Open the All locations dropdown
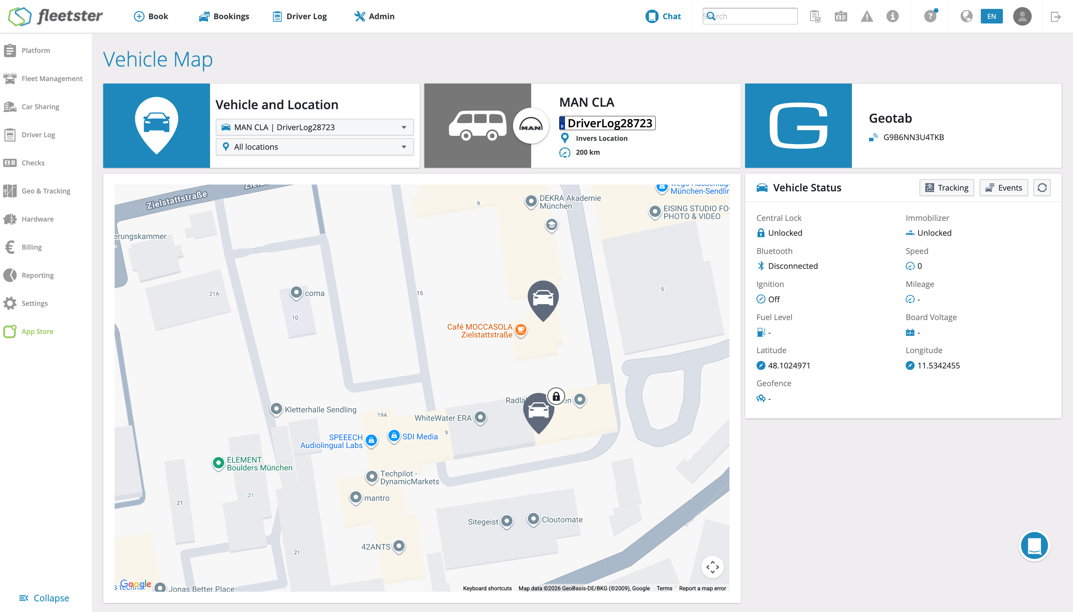 pyautogui.click(x=315, y=147)
